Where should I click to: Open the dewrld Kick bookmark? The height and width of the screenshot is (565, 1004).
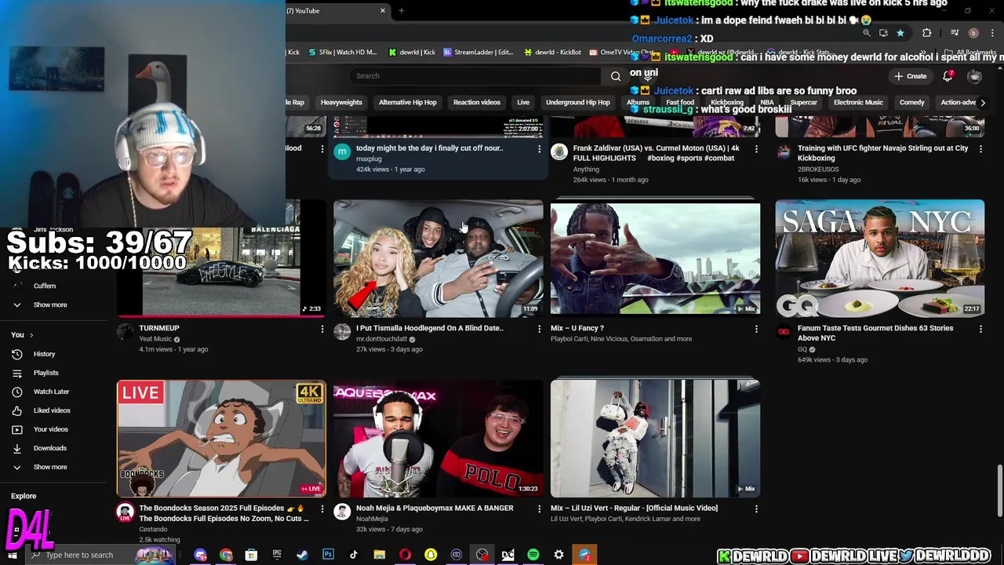click(412, 53)
